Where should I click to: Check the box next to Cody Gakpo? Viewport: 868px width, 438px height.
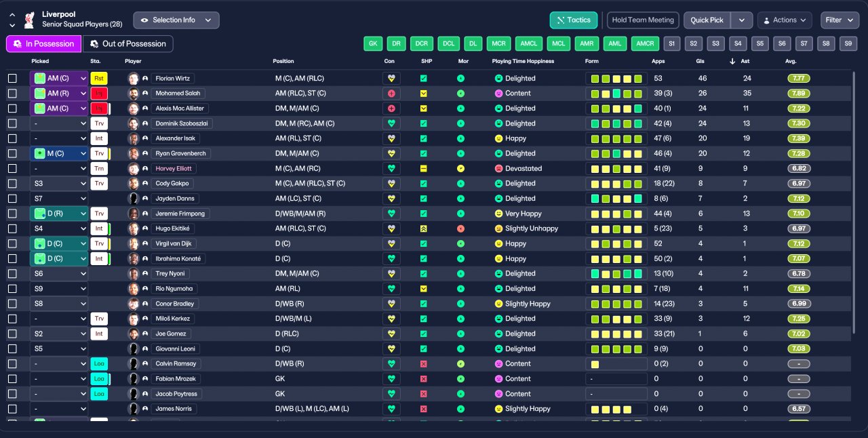[x=12, y=184]
